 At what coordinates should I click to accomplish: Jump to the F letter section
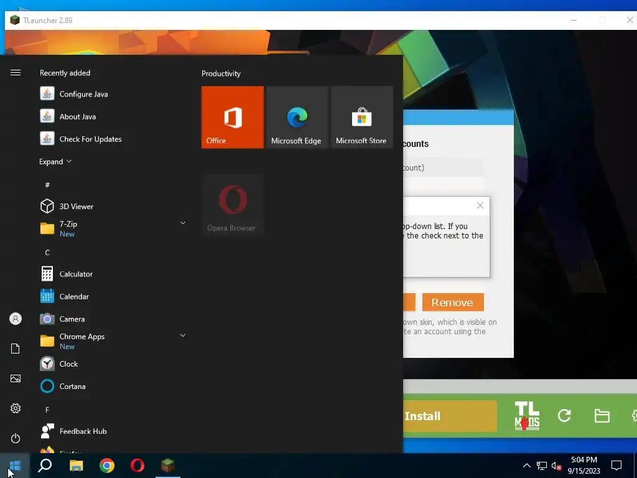pyautogui.click(x=47, y=410)
